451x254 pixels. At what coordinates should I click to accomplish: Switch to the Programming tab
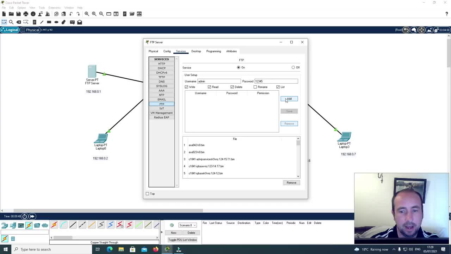(214, 51)
